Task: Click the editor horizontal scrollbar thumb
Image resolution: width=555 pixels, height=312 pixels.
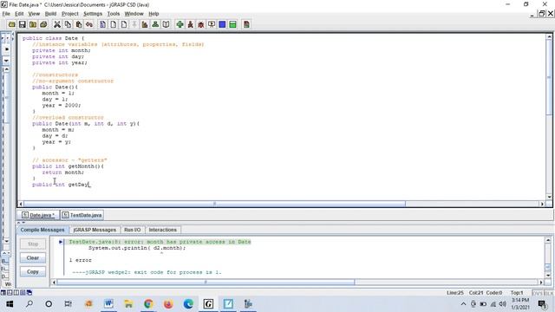Action: point(214,204)
